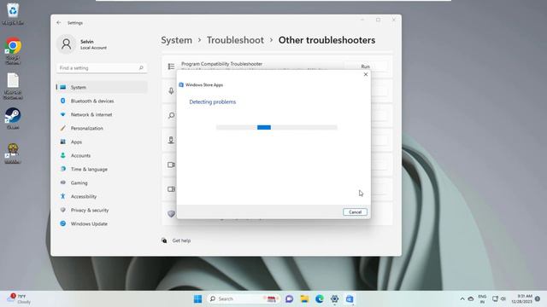Screen dimensions: 547x307
Task: Open Apps settings
Action: 102,142
